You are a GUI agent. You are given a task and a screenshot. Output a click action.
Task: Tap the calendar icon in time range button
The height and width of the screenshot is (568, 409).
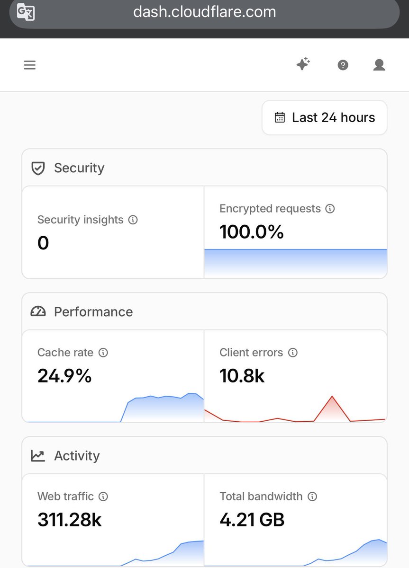(x=280, y=117)
